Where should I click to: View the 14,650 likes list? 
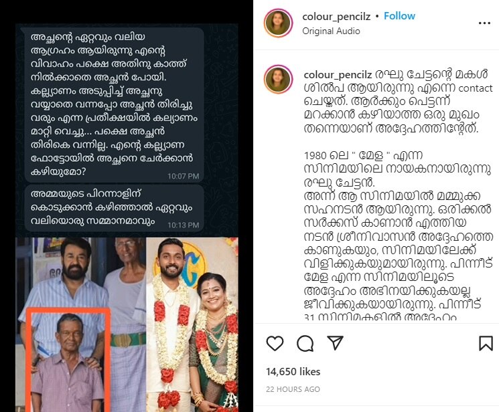(x=293, y=372)
